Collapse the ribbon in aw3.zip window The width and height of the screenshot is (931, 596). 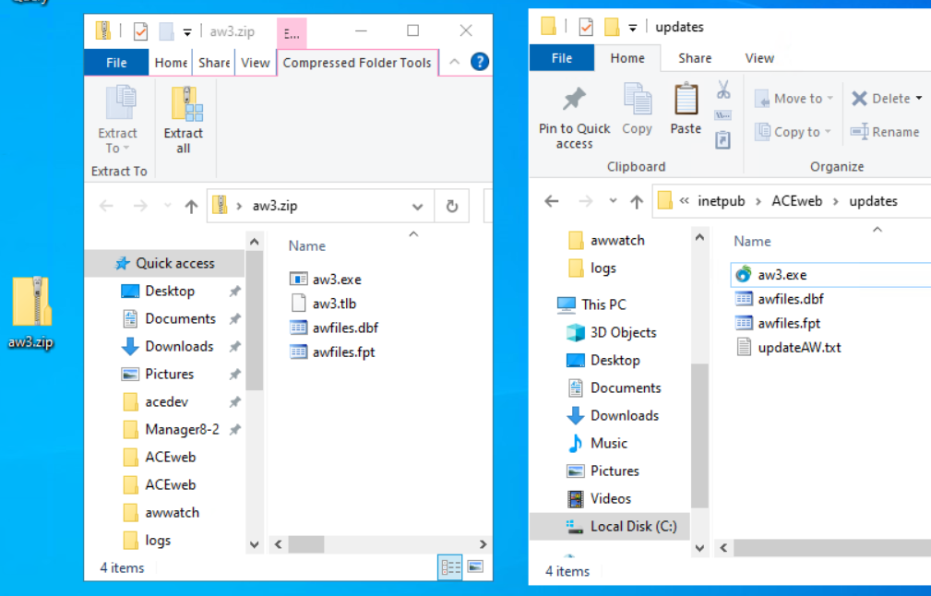click(454, 62)
